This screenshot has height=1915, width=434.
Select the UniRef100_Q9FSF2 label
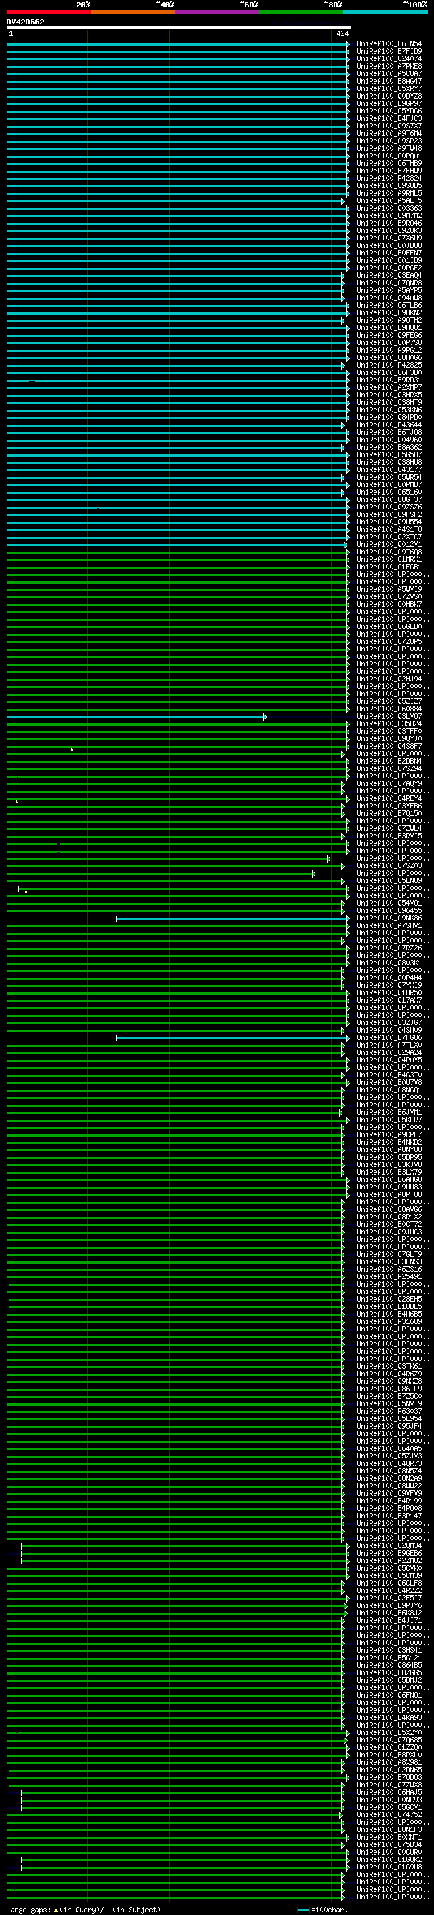(x=389, y=514)
